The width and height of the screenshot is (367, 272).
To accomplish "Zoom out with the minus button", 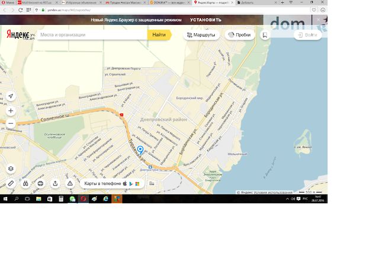I will point(11,123).
